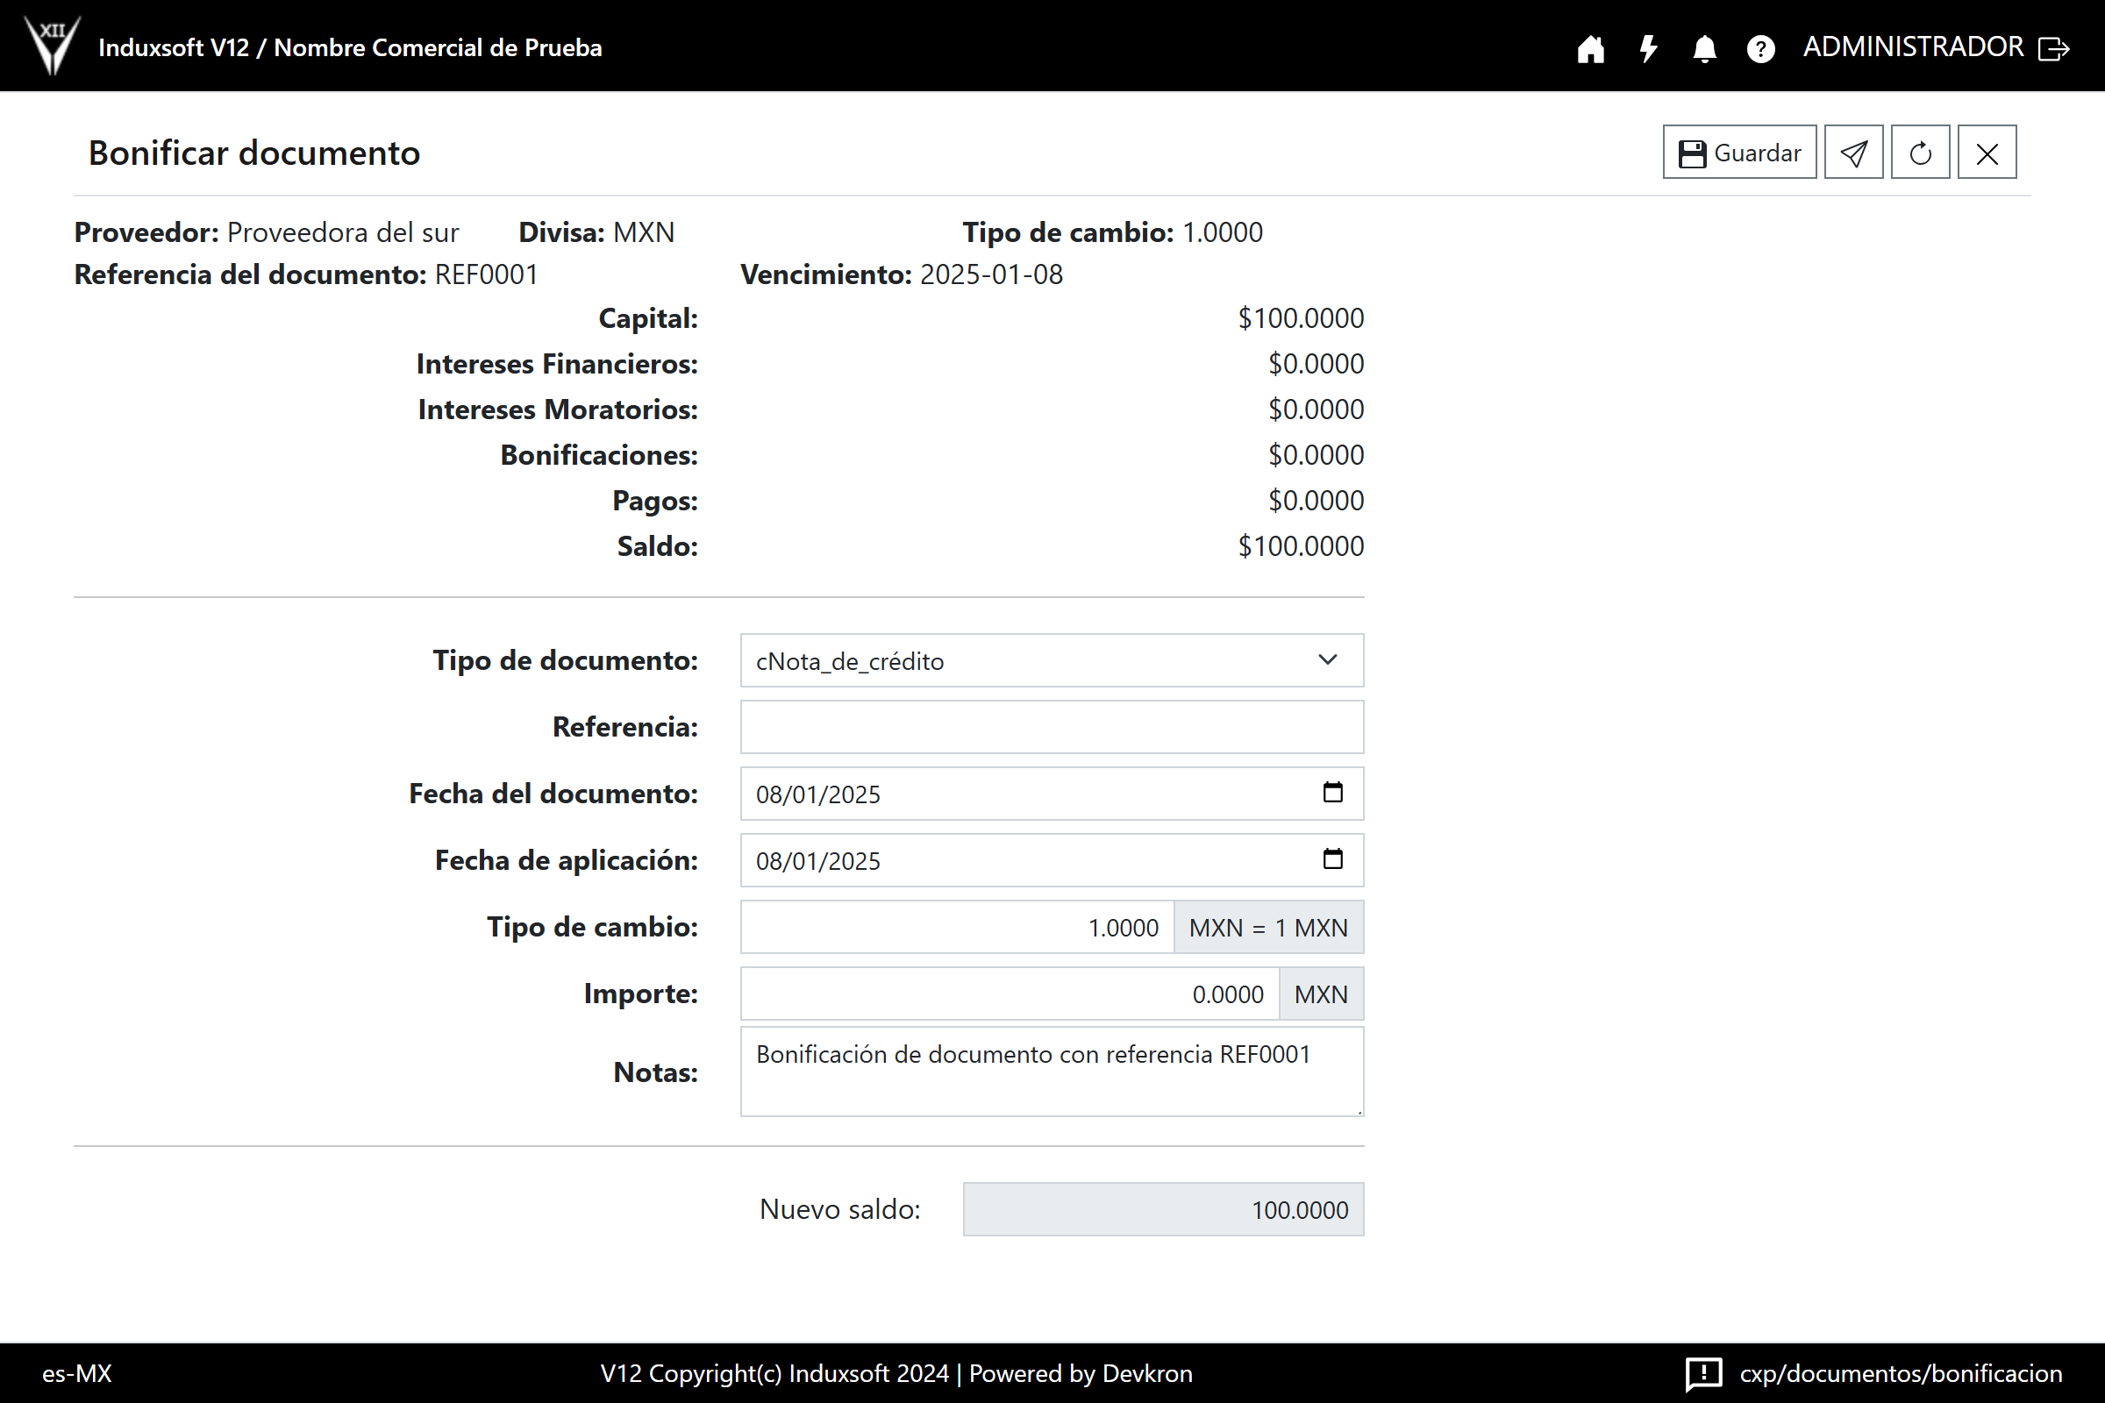Open calendar picker for Fecha del documento
2105x1403 pixels.
(1332, 793)
